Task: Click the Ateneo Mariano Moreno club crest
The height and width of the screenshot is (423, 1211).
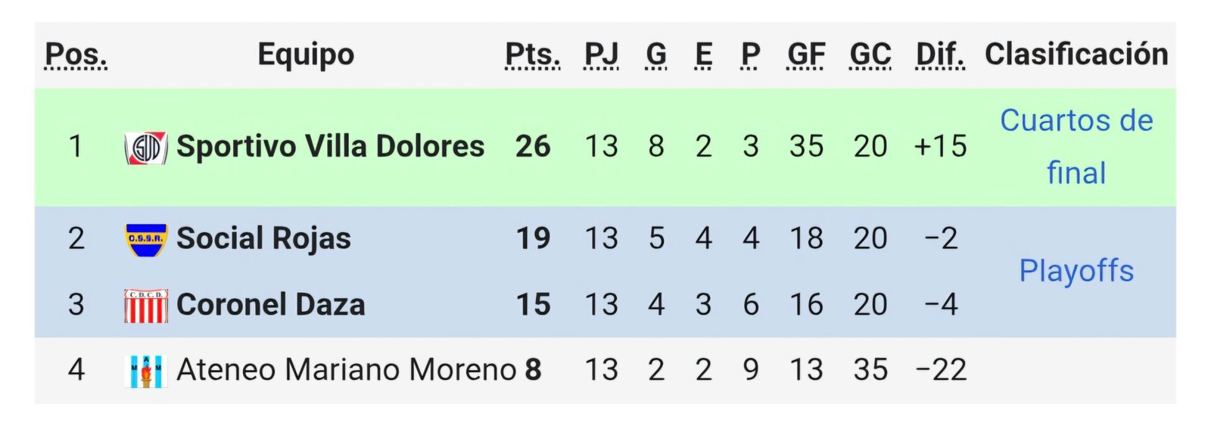Action: pyautogui.click(x=145, y=371)
